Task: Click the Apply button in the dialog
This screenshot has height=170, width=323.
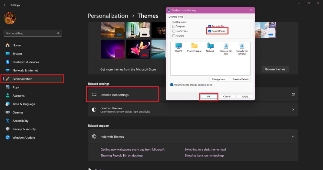Action: coord(245,96)
